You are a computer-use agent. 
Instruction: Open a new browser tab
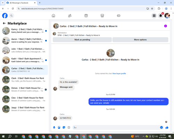(40, 3)
